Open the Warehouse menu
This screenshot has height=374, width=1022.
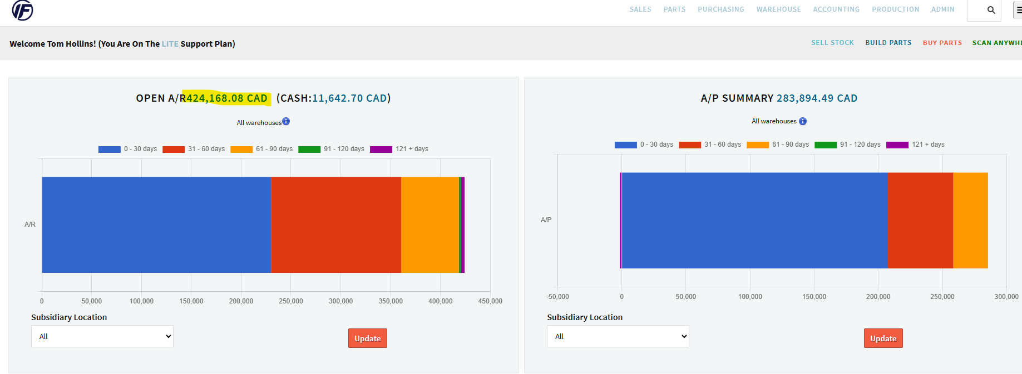click(x=778, y=9)
